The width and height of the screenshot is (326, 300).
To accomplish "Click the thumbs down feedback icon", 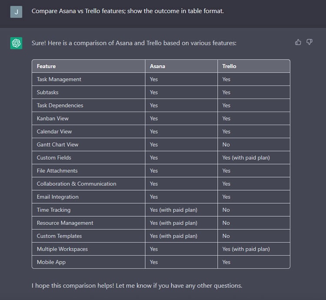I will point(309,42).
